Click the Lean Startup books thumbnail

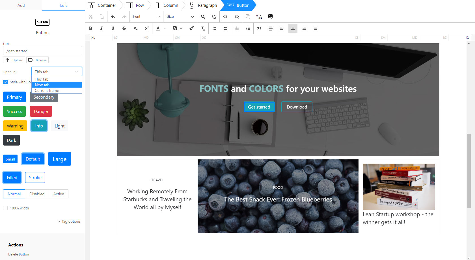point(399,187)
